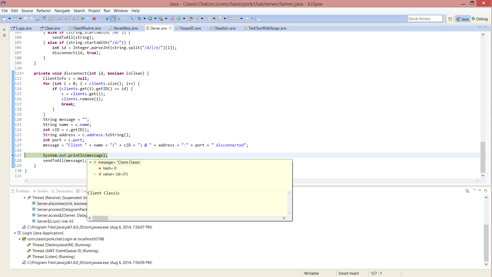492x277 pixels.
Task: Click the Resume debug button
Action: 82,18
